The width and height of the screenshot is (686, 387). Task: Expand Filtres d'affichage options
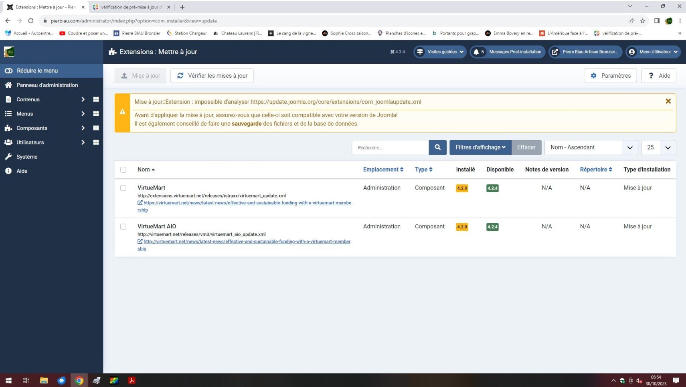coord(480,147)
